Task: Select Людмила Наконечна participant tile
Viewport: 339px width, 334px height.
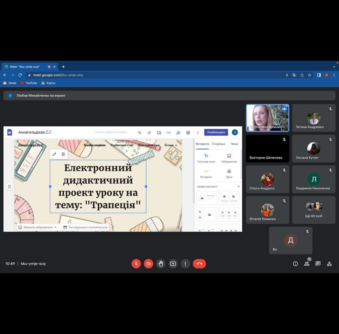Action: [x=314, y=179]
